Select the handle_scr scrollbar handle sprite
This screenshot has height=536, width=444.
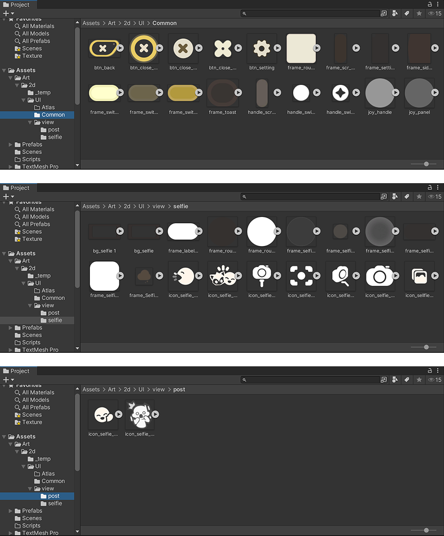pyautogui.click(x=262, y=93)
